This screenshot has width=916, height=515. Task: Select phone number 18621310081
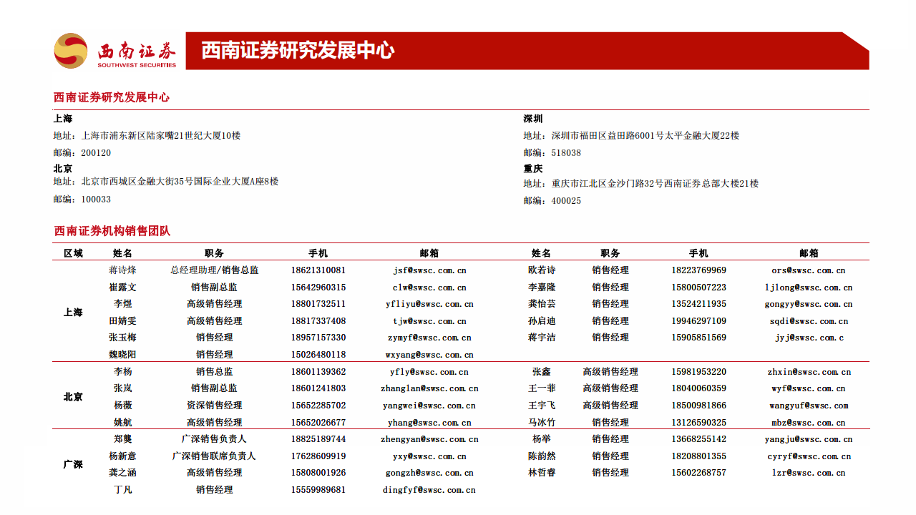318,270
